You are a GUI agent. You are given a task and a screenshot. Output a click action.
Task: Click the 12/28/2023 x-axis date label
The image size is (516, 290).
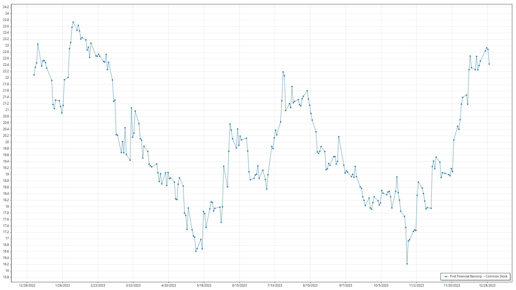487,285
